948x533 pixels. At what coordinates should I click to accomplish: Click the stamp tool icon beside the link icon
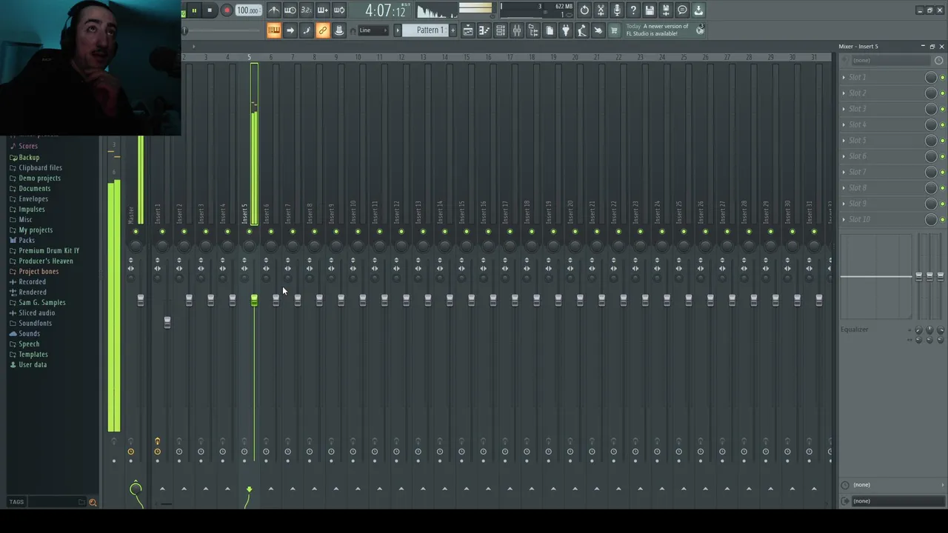click(339, 30)
